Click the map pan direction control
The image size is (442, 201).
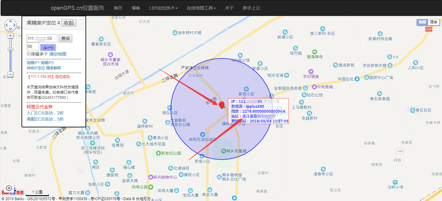[10, 25]
